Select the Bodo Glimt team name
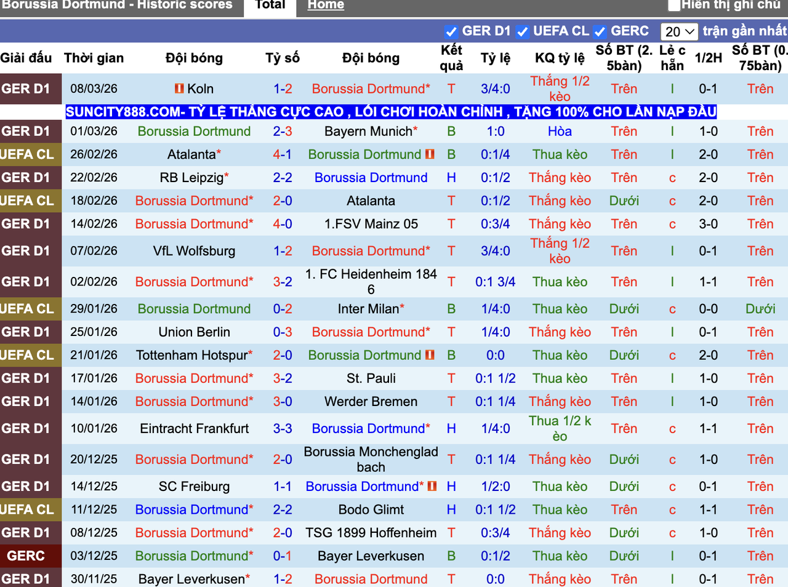The width and height of the screenshot is (788, 587). point(371,509)
